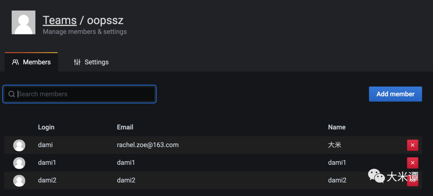Select email rachel.zoe@163.com in dami row

[148, 145]
